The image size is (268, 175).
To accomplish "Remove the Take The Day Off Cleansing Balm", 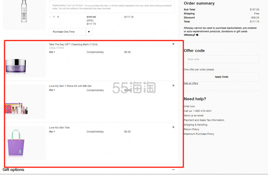I will coord(173,44).
